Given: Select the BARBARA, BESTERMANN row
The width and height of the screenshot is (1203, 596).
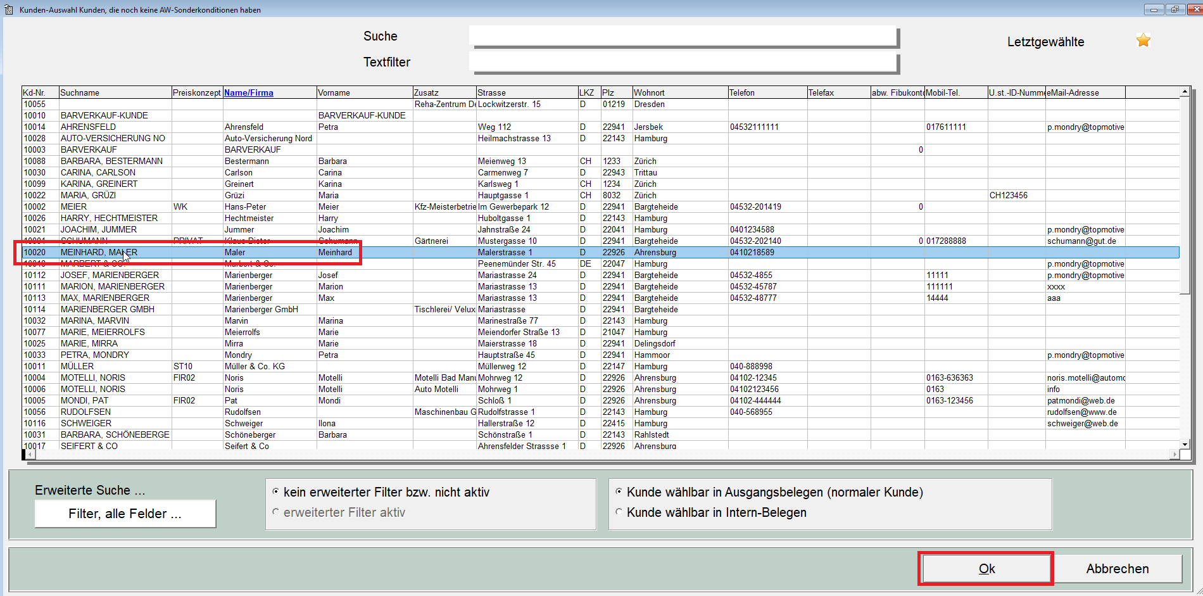Looking at the screenshot, I should click(x=600, y=161).
